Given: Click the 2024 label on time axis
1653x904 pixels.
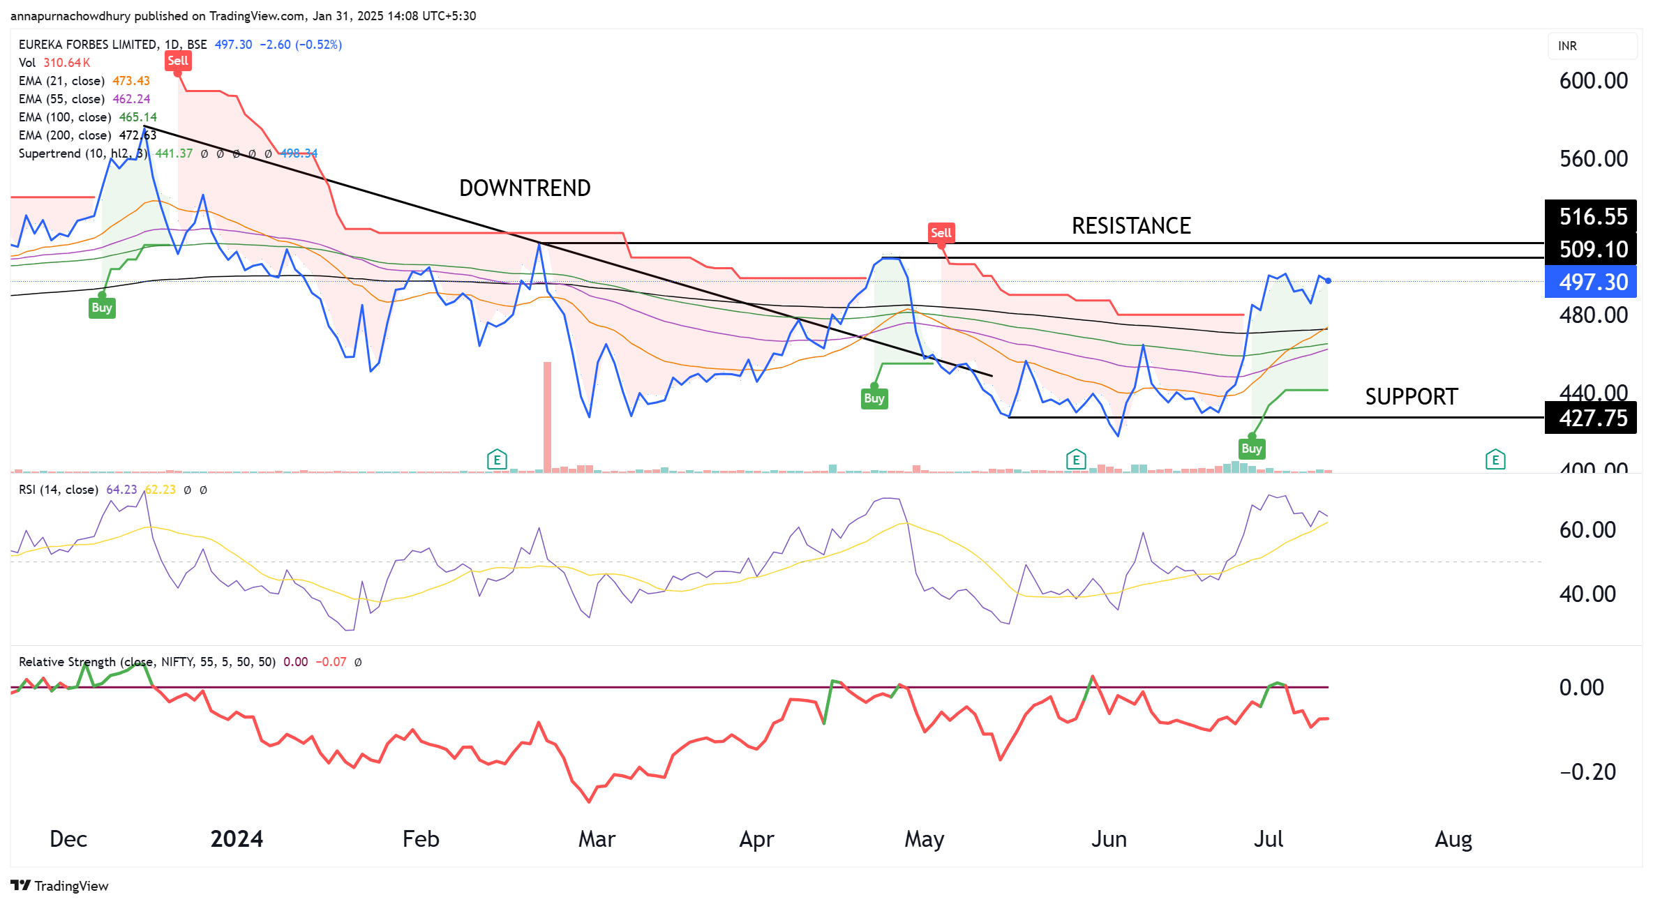Looking at the screenshot, I should tap(237, 839).
